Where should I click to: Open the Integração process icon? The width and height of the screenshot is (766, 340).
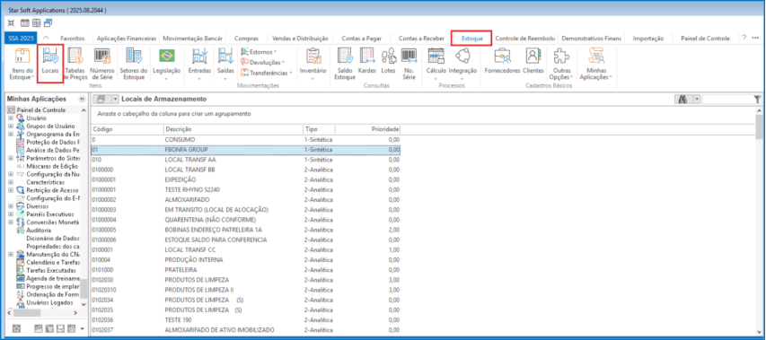click(x=462, y=64)
